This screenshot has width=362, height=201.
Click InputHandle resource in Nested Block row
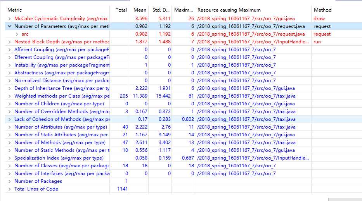(x=253, y=42)
